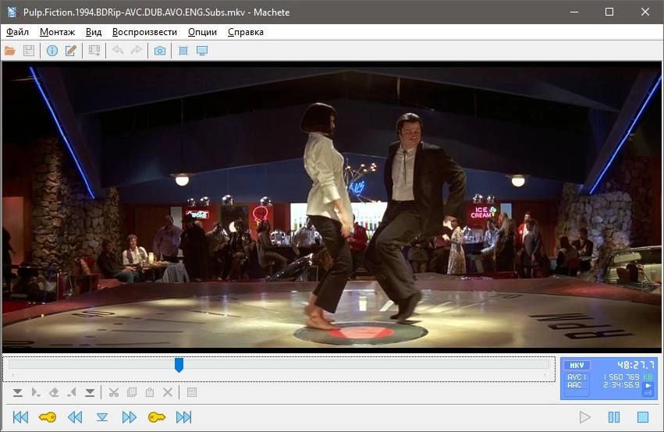Go to the previous key frame

click(x=48, y=417)
